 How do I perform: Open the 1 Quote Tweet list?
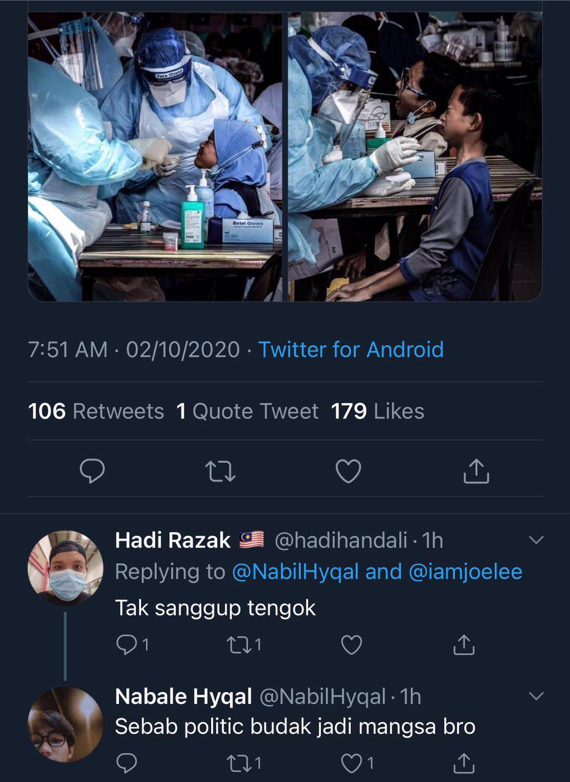coord(247,411)
